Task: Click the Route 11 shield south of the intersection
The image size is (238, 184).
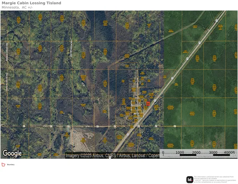Action: tap(127, 135)
